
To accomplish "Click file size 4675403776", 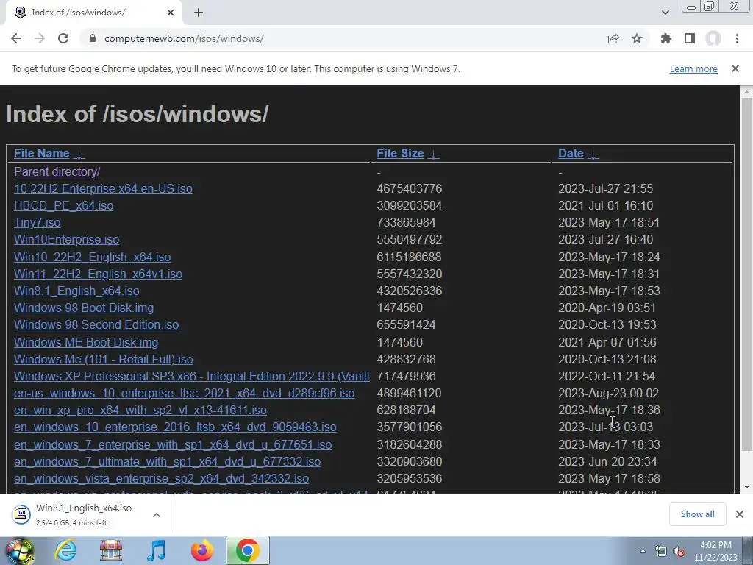I will coord(409,188).
